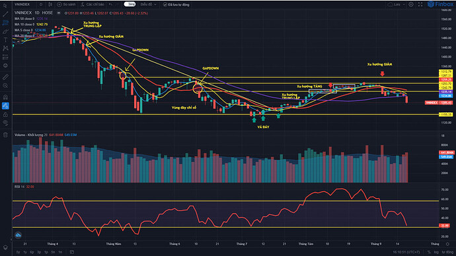Viewport: 456px width, 256px height.
Task: Select the trend line drawing tool
Action: point(5,15)
